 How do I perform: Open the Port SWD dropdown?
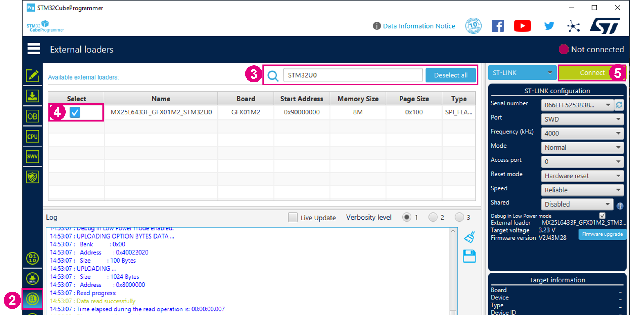click(x=582, y=119)
